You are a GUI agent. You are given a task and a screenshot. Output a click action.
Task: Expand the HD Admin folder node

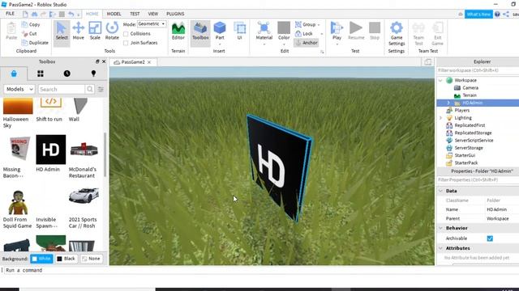point(448,103)
